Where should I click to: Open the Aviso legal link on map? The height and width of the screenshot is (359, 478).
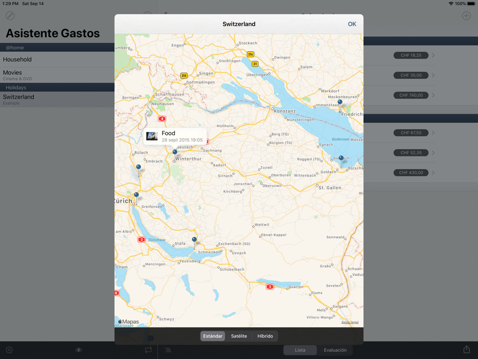pos(350,322)
